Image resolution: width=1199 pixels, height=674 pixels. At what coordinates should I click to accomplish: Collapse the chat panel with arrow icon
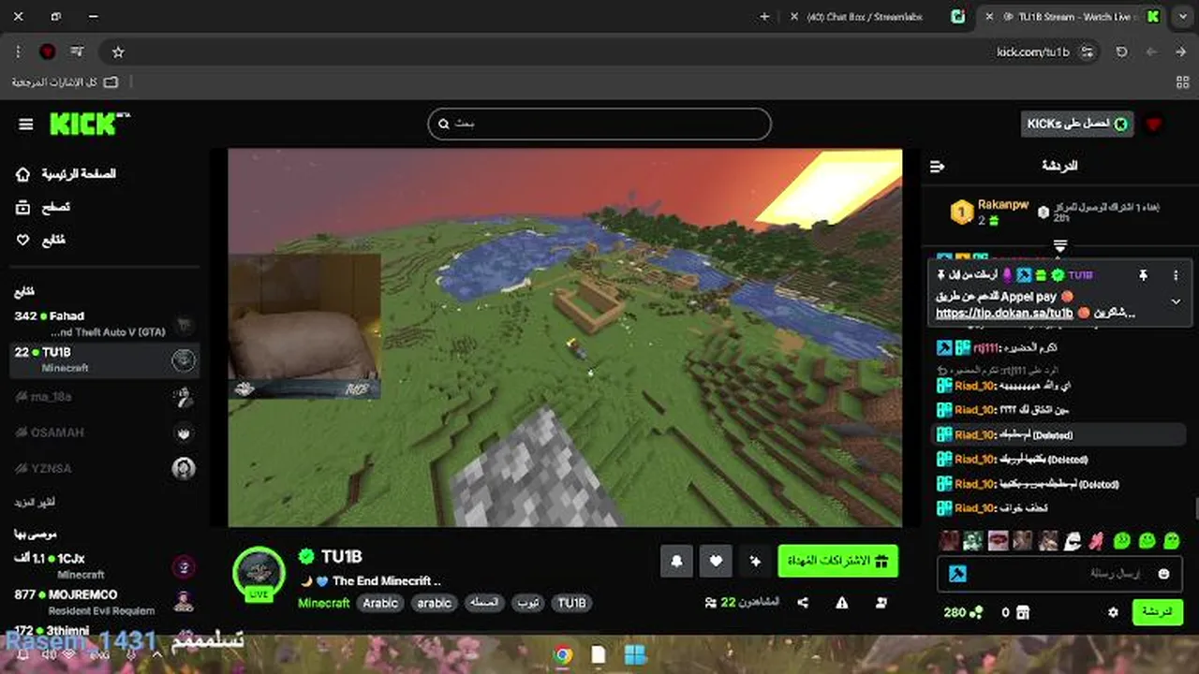coord(937,167)
